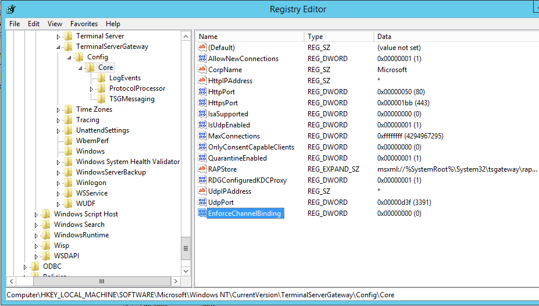Sort values by the Name column header
Viewport: 539px width, 306px height.
[249, 37]
